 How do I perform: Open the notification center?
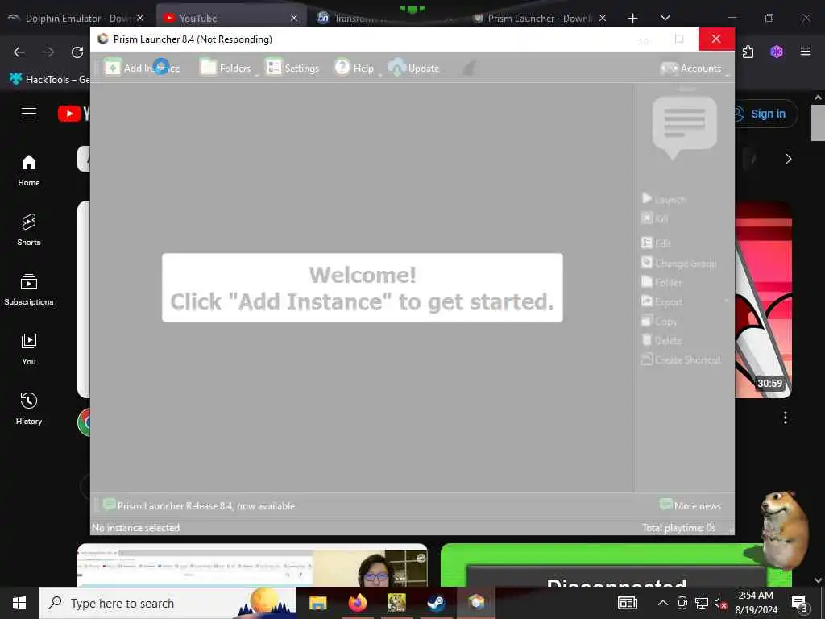point(800,603)
